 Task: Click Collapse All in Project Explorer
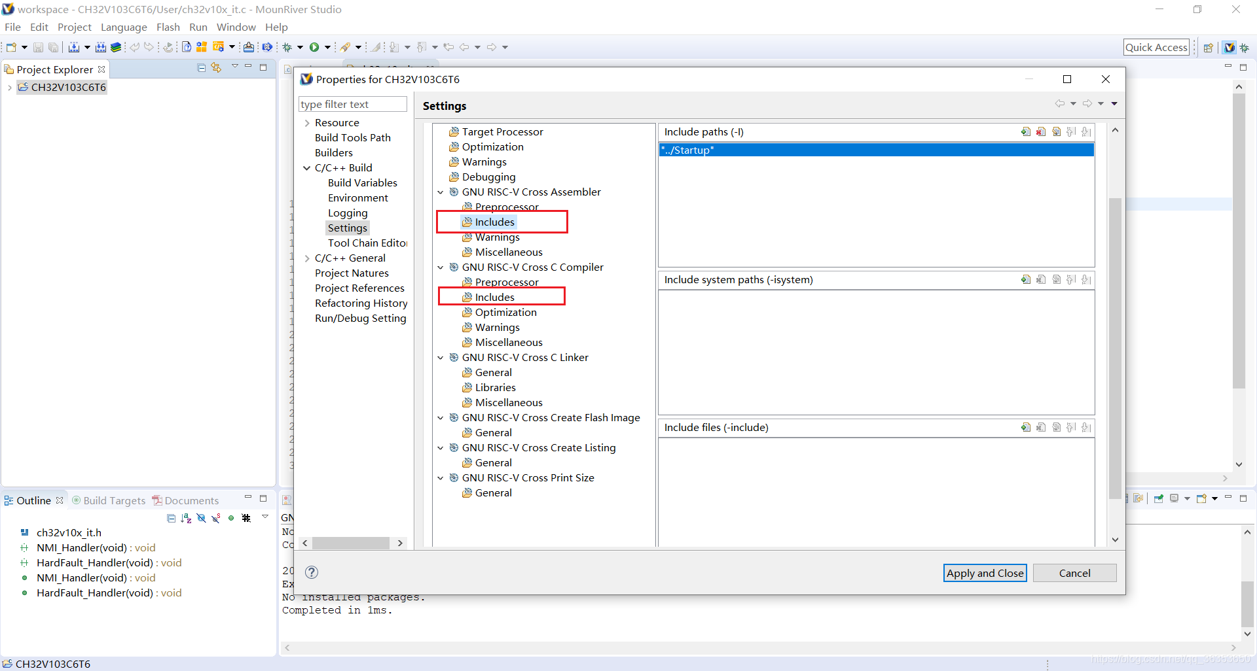202,68
